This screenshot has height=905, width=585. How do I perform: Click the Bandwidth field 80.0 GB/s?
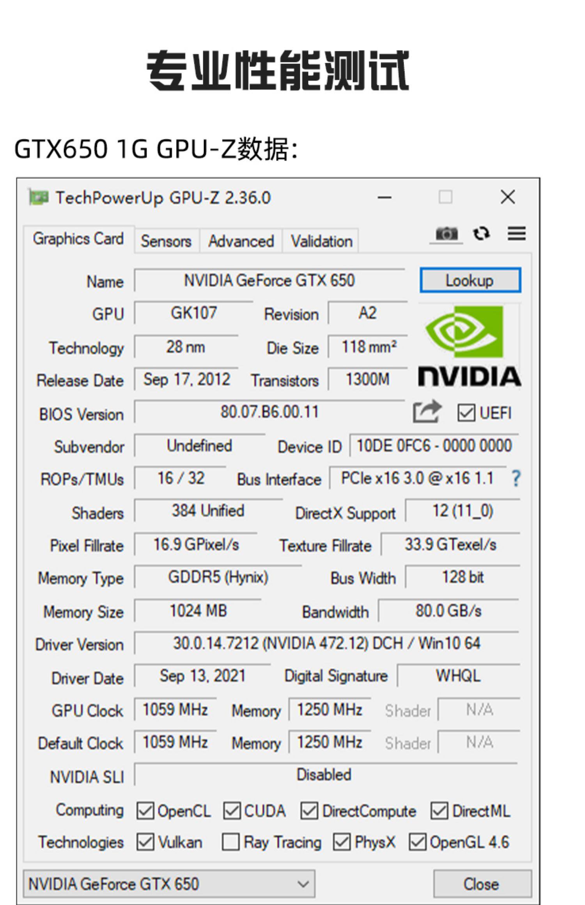pyautogui.click(x=448, y=611)
